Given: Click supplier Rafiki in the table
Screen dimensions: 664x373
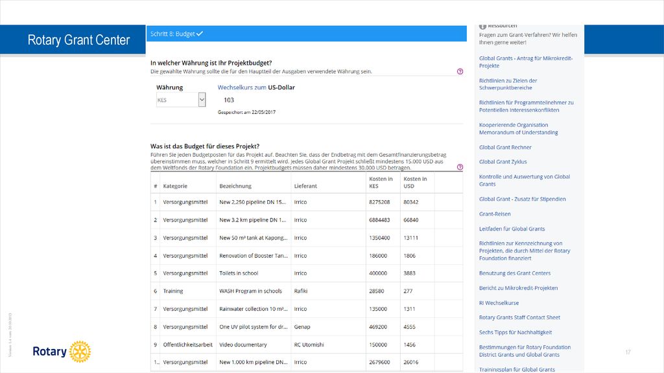Looking at the screenshot, I should pyautogui.click(x=301, y=291).
